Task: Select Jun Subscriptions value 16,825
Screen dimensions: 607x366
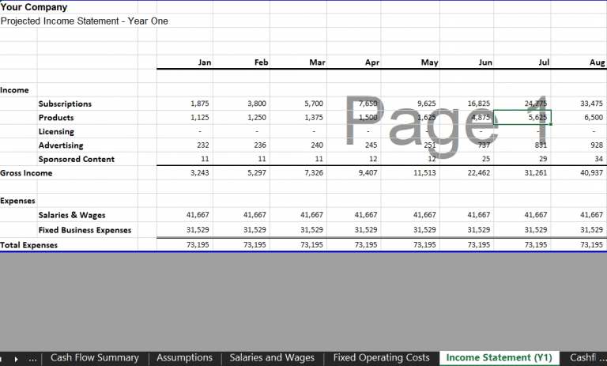Action: coord(479,104)
